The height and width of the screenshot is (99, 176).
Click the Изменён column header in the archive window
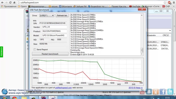coord(151,35)
